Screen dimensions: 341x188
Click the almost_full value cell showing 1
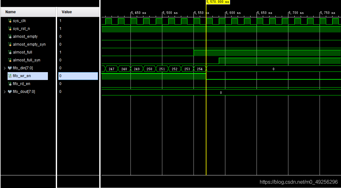click(78, 52)
